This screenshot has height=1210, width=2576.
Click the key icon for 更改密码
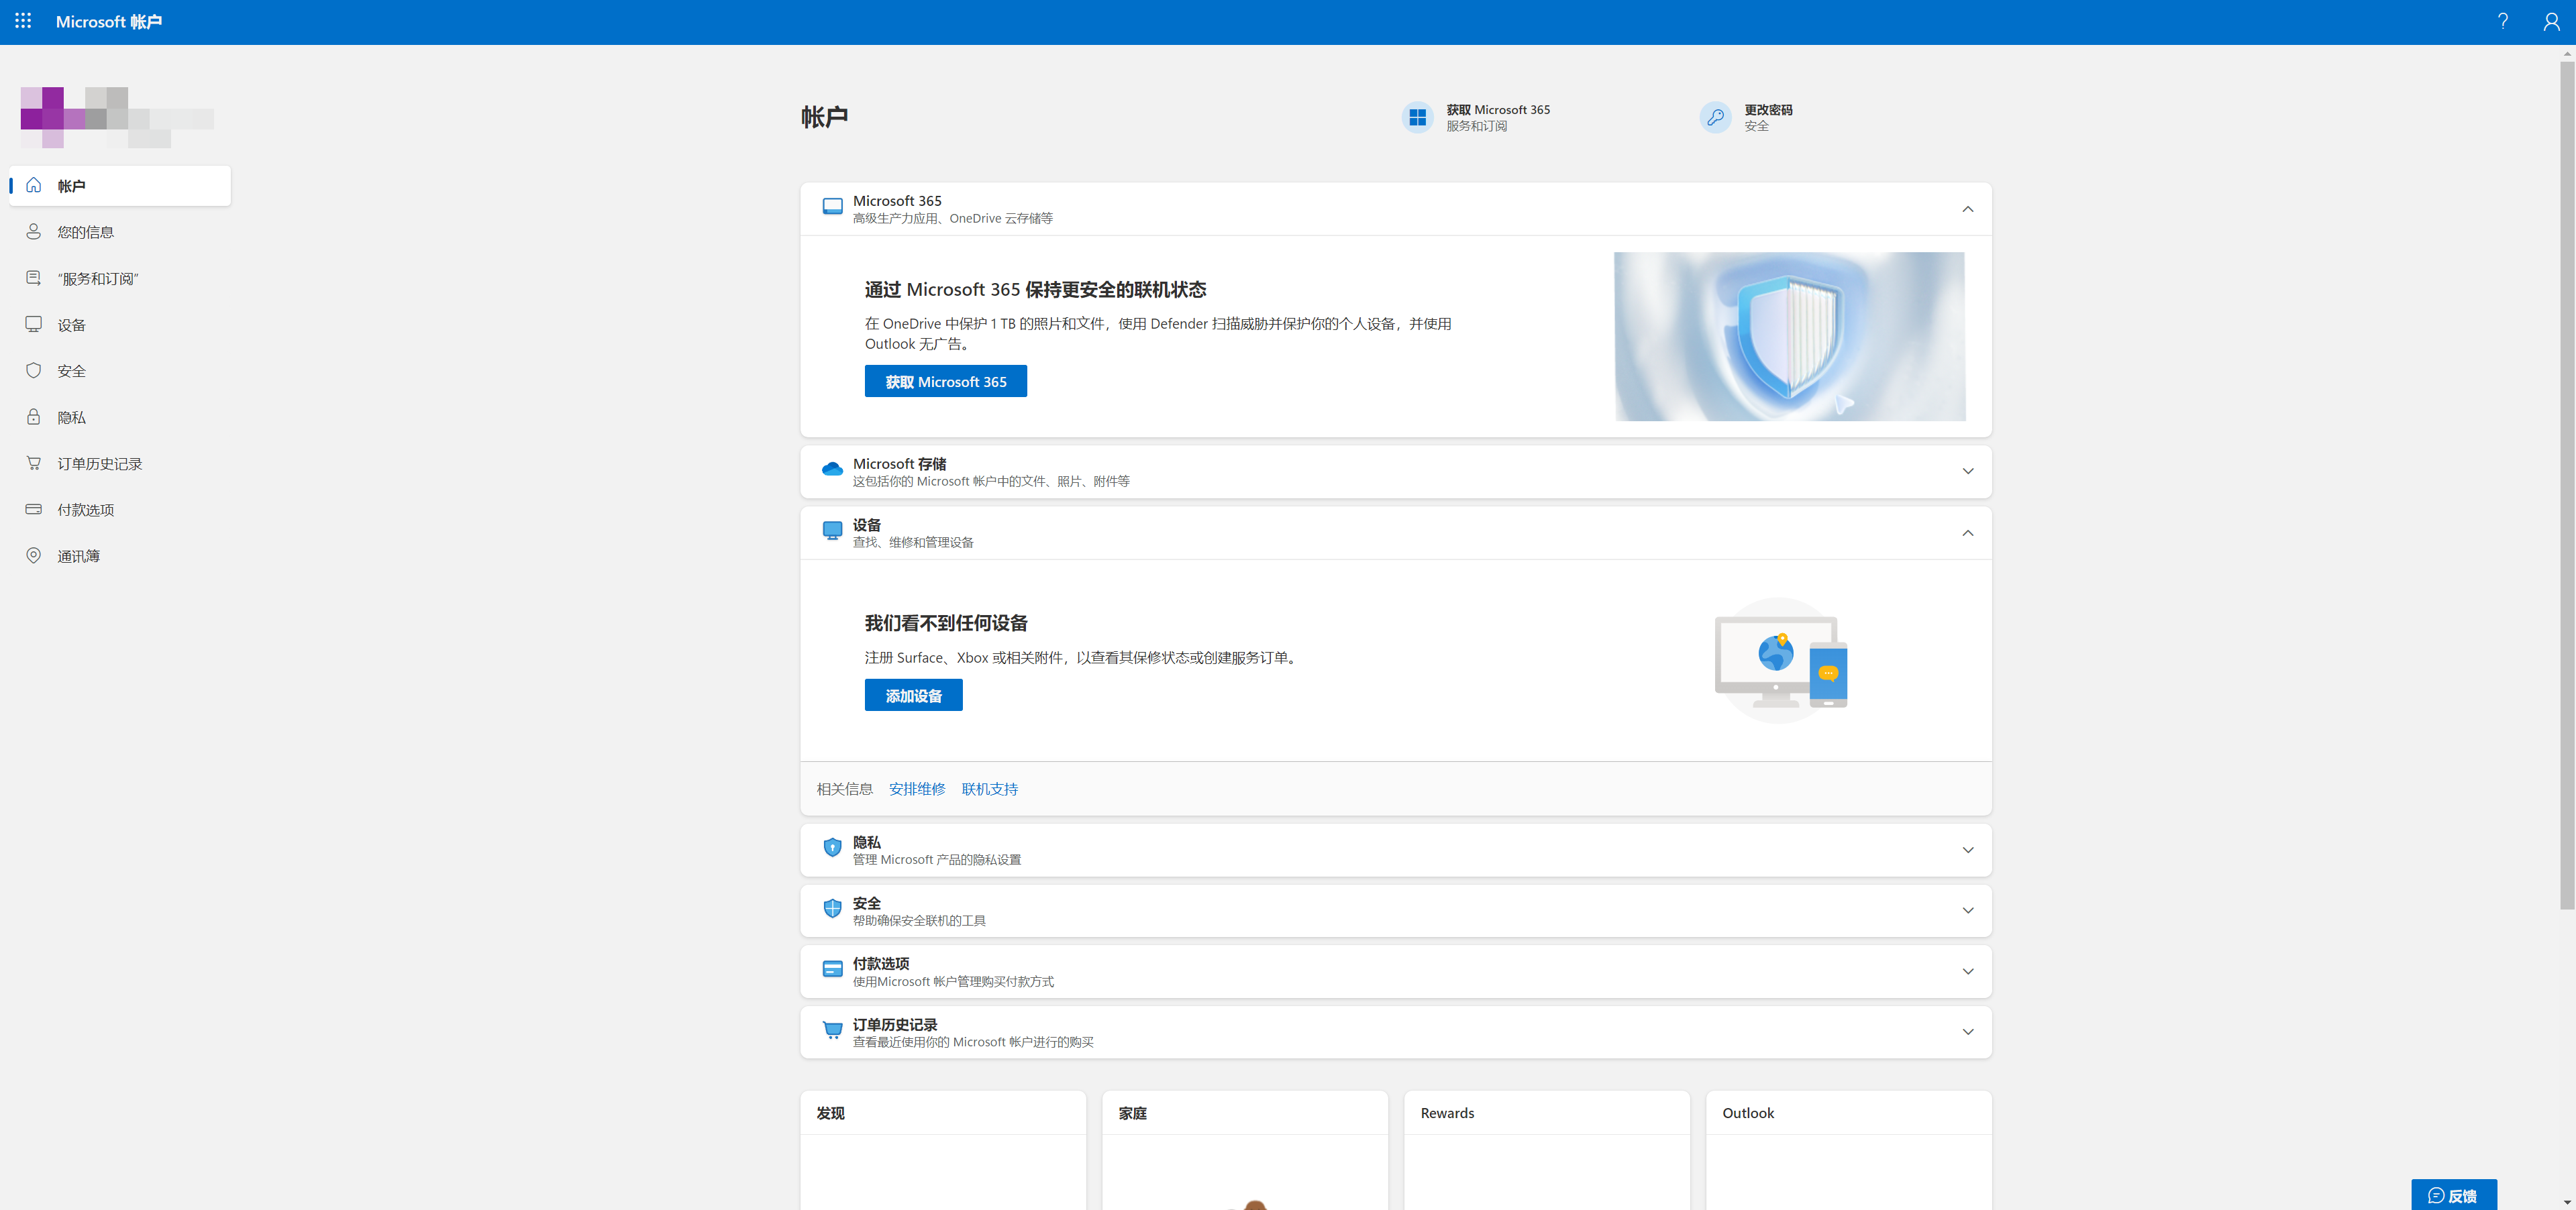coord(1715,117)
